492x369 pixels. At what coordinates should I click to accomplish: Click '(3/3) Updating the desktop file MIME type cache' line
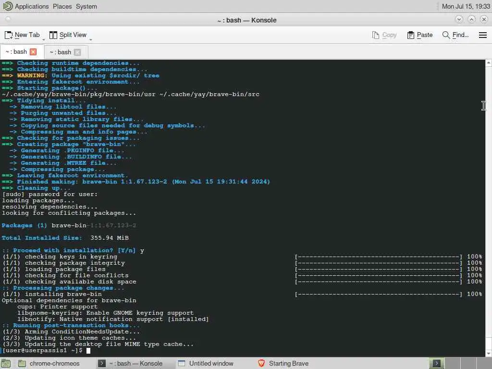pyautogui.click(x=98, y=344)
